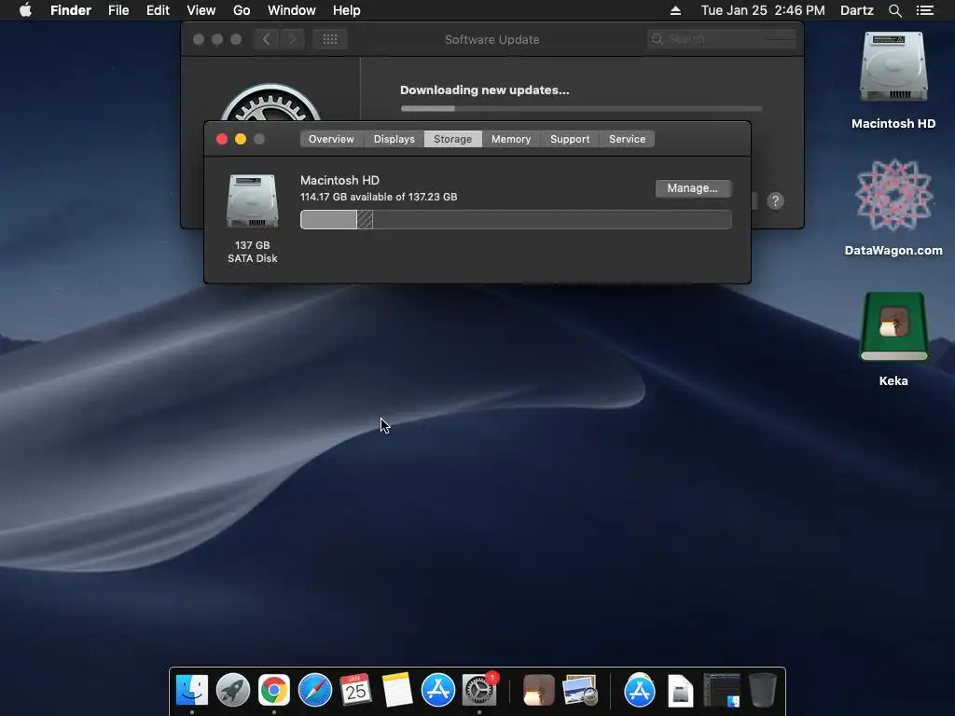Open Trash in the dock
The image size is (955, 716).
763,691
